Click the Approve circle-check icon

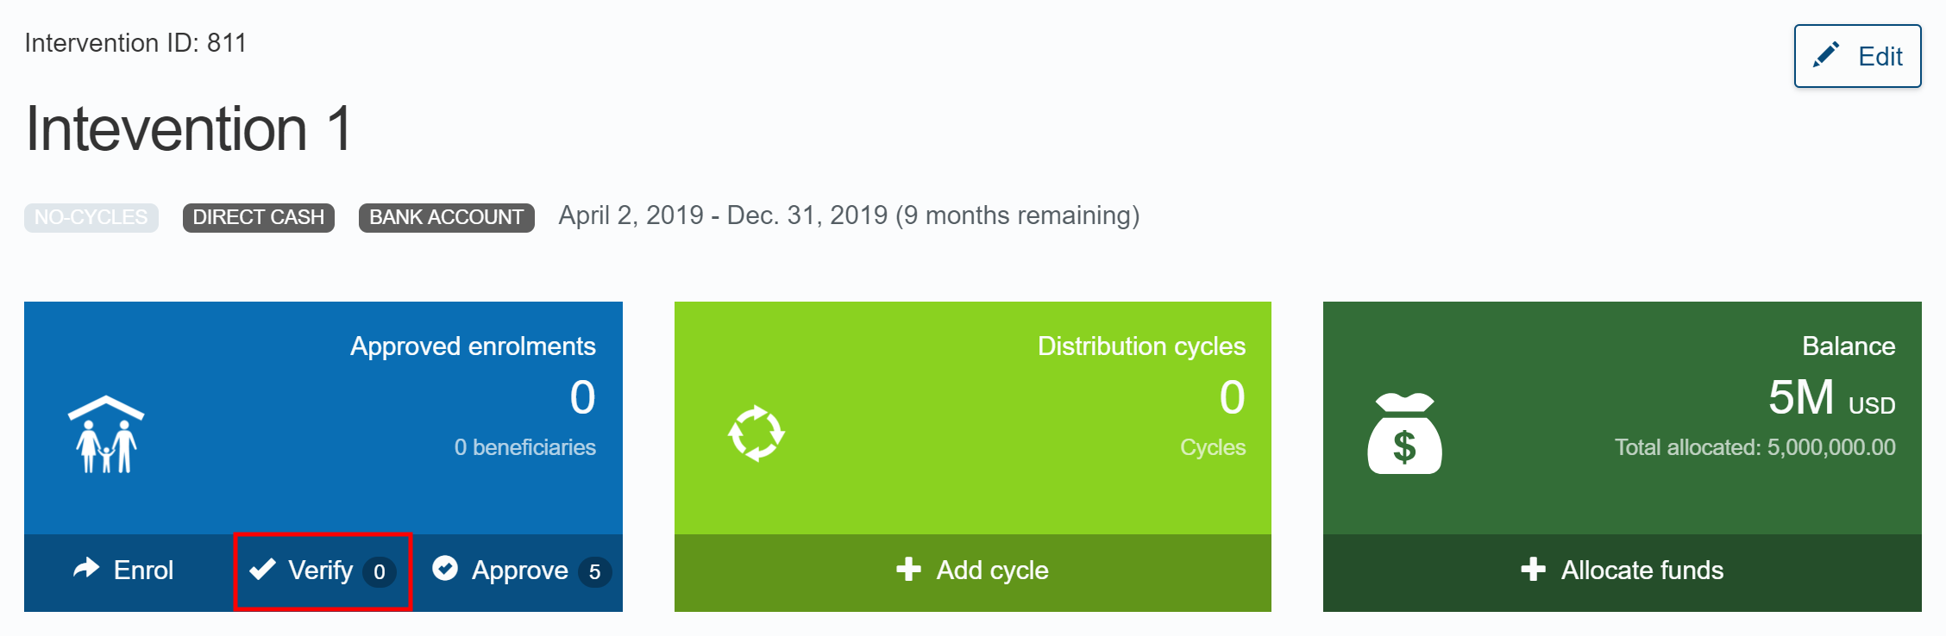tap(445, 569)
